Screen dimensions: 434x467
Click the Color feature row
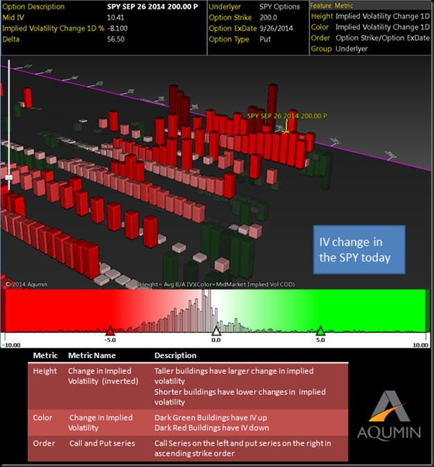[x=370, y=27]
